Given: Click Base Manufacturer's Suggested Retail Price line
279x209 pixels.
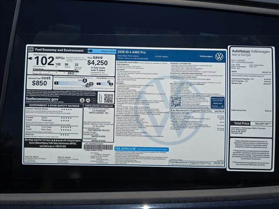Looking at the screenshot, I should click(197, 111).
